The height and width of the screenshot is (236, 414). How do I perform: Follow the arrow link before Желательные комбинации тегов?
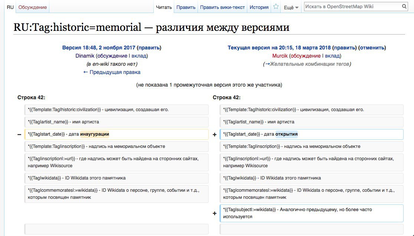(267, 64)
